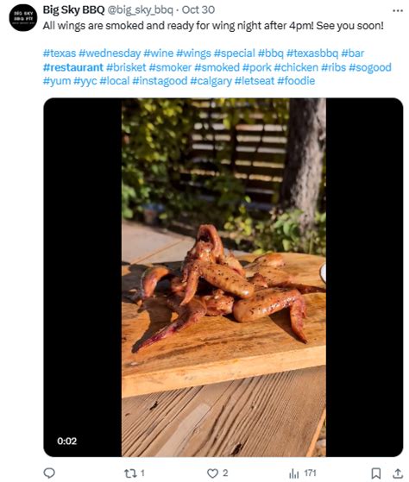Like the post with heart icon
The width and height of the screenshot is (409, 482).
212,473
